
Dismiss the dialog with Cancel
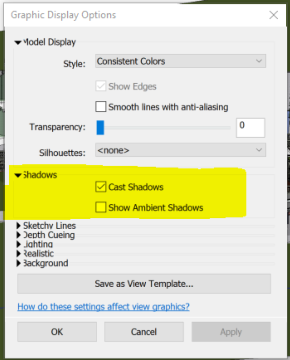144,331
